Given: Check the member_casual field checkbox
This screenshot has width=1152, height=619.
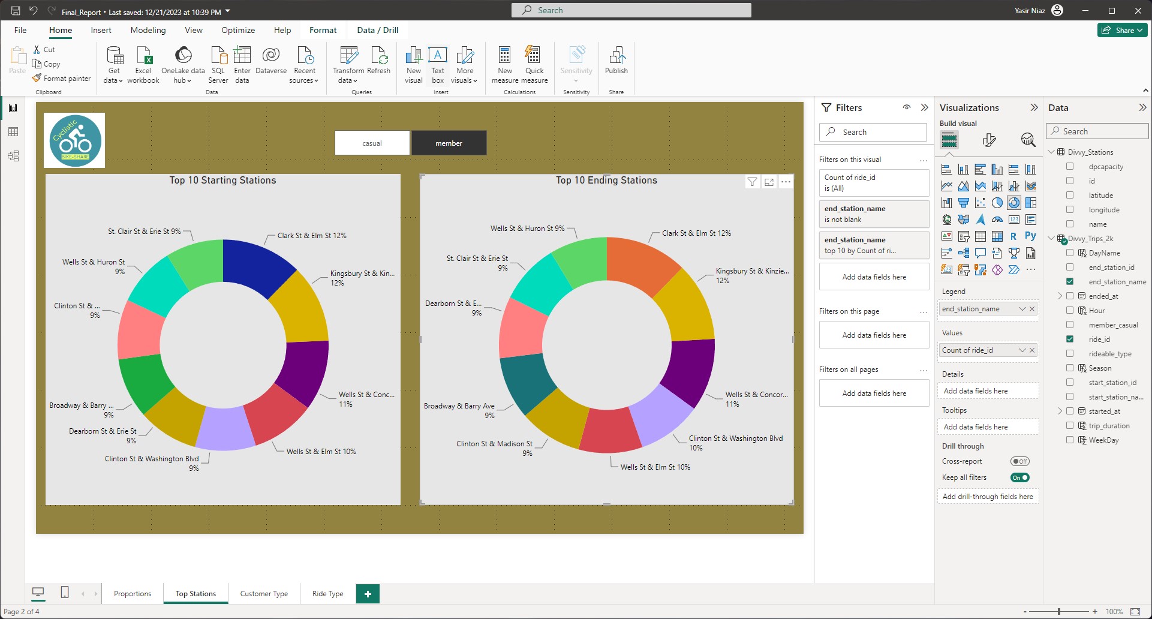Looking at the screenshot, I should (x=1070, y=324).
